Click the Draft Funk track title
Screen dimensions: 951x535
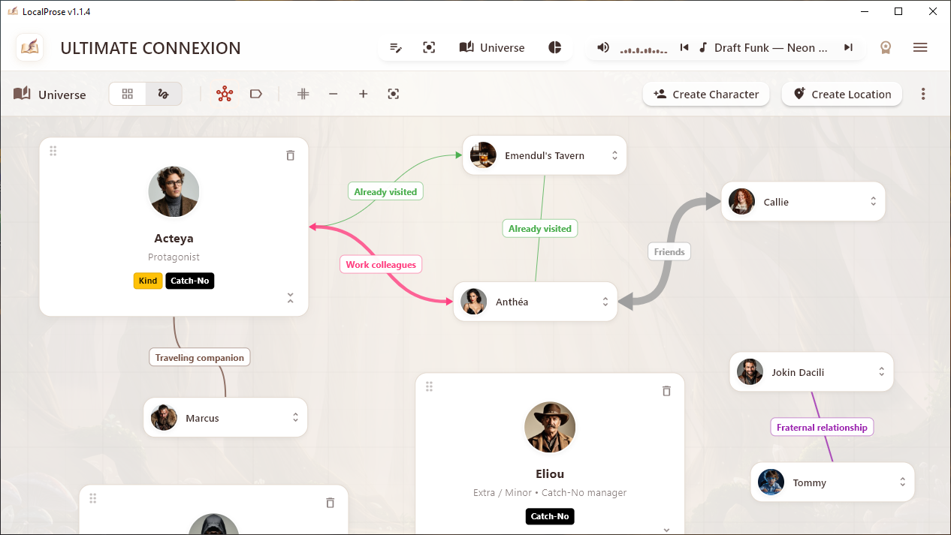click(x=771, y=47)
